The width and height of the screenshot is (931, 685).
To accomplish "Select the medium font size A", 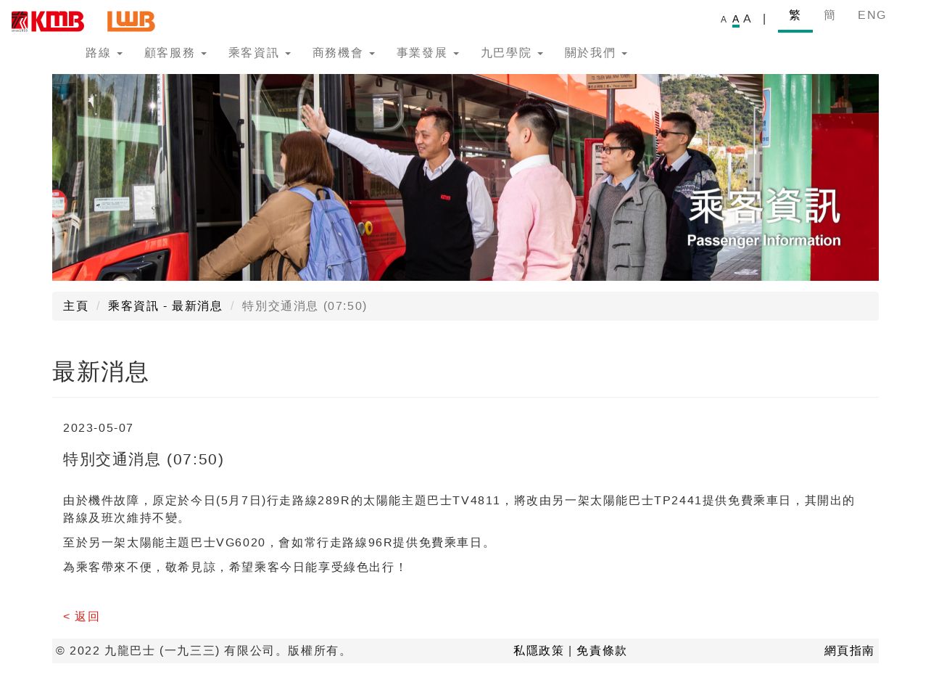I will click(736, 19).
